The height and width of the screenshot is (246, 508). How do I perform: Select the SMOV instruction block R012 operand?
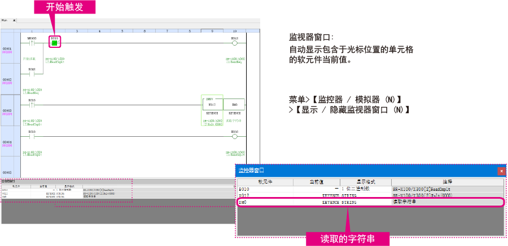point(212,105)
